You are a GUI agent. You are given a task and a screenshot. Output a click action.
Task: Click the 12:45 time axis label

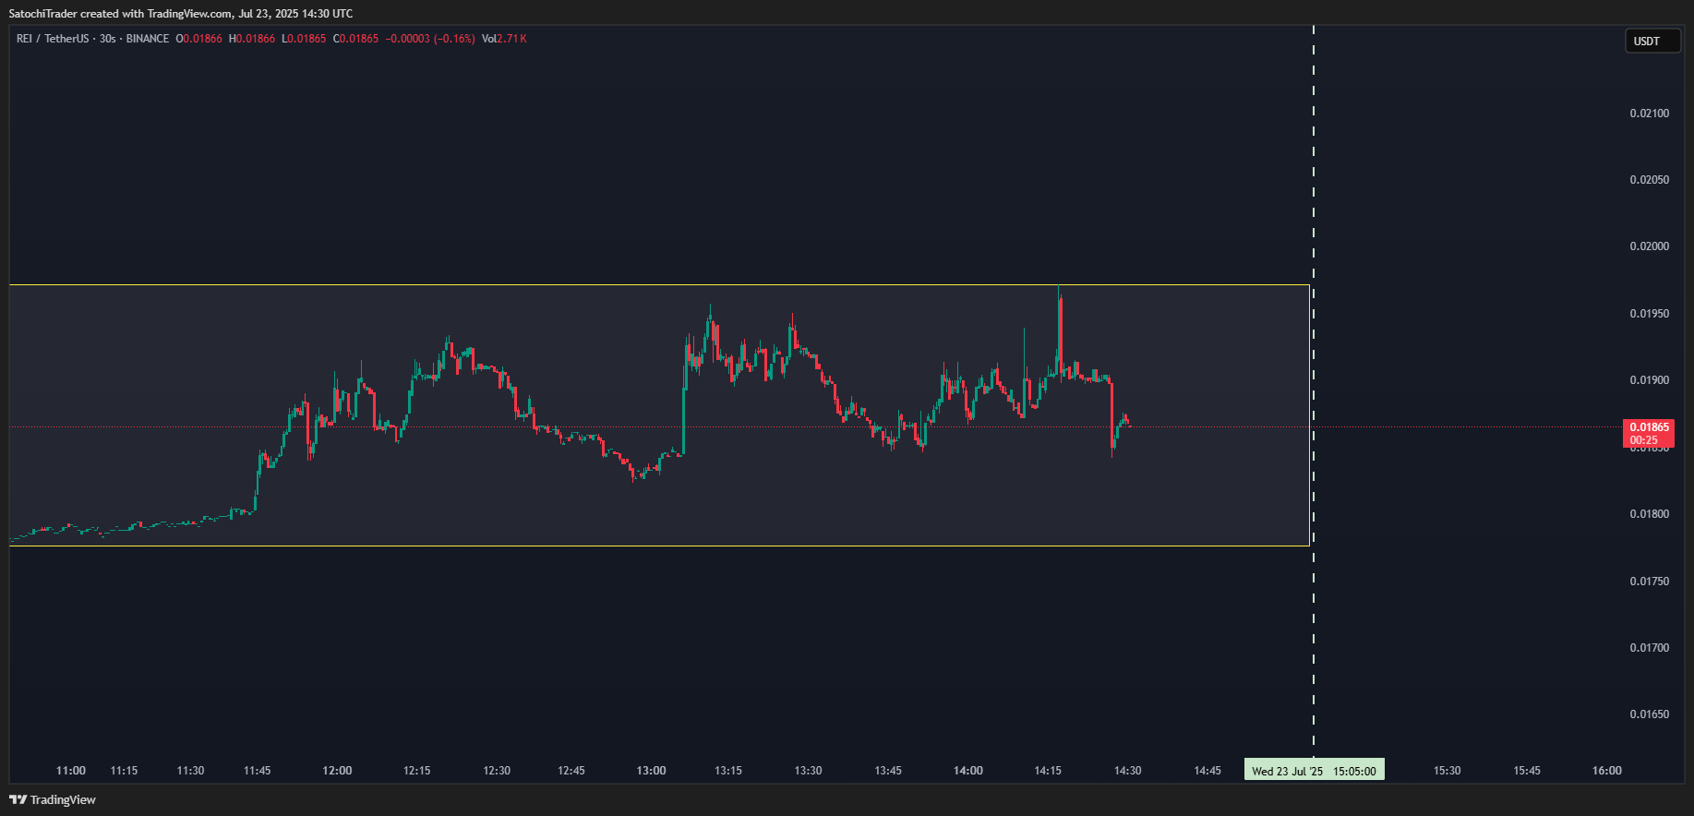[x=571, y=771]
